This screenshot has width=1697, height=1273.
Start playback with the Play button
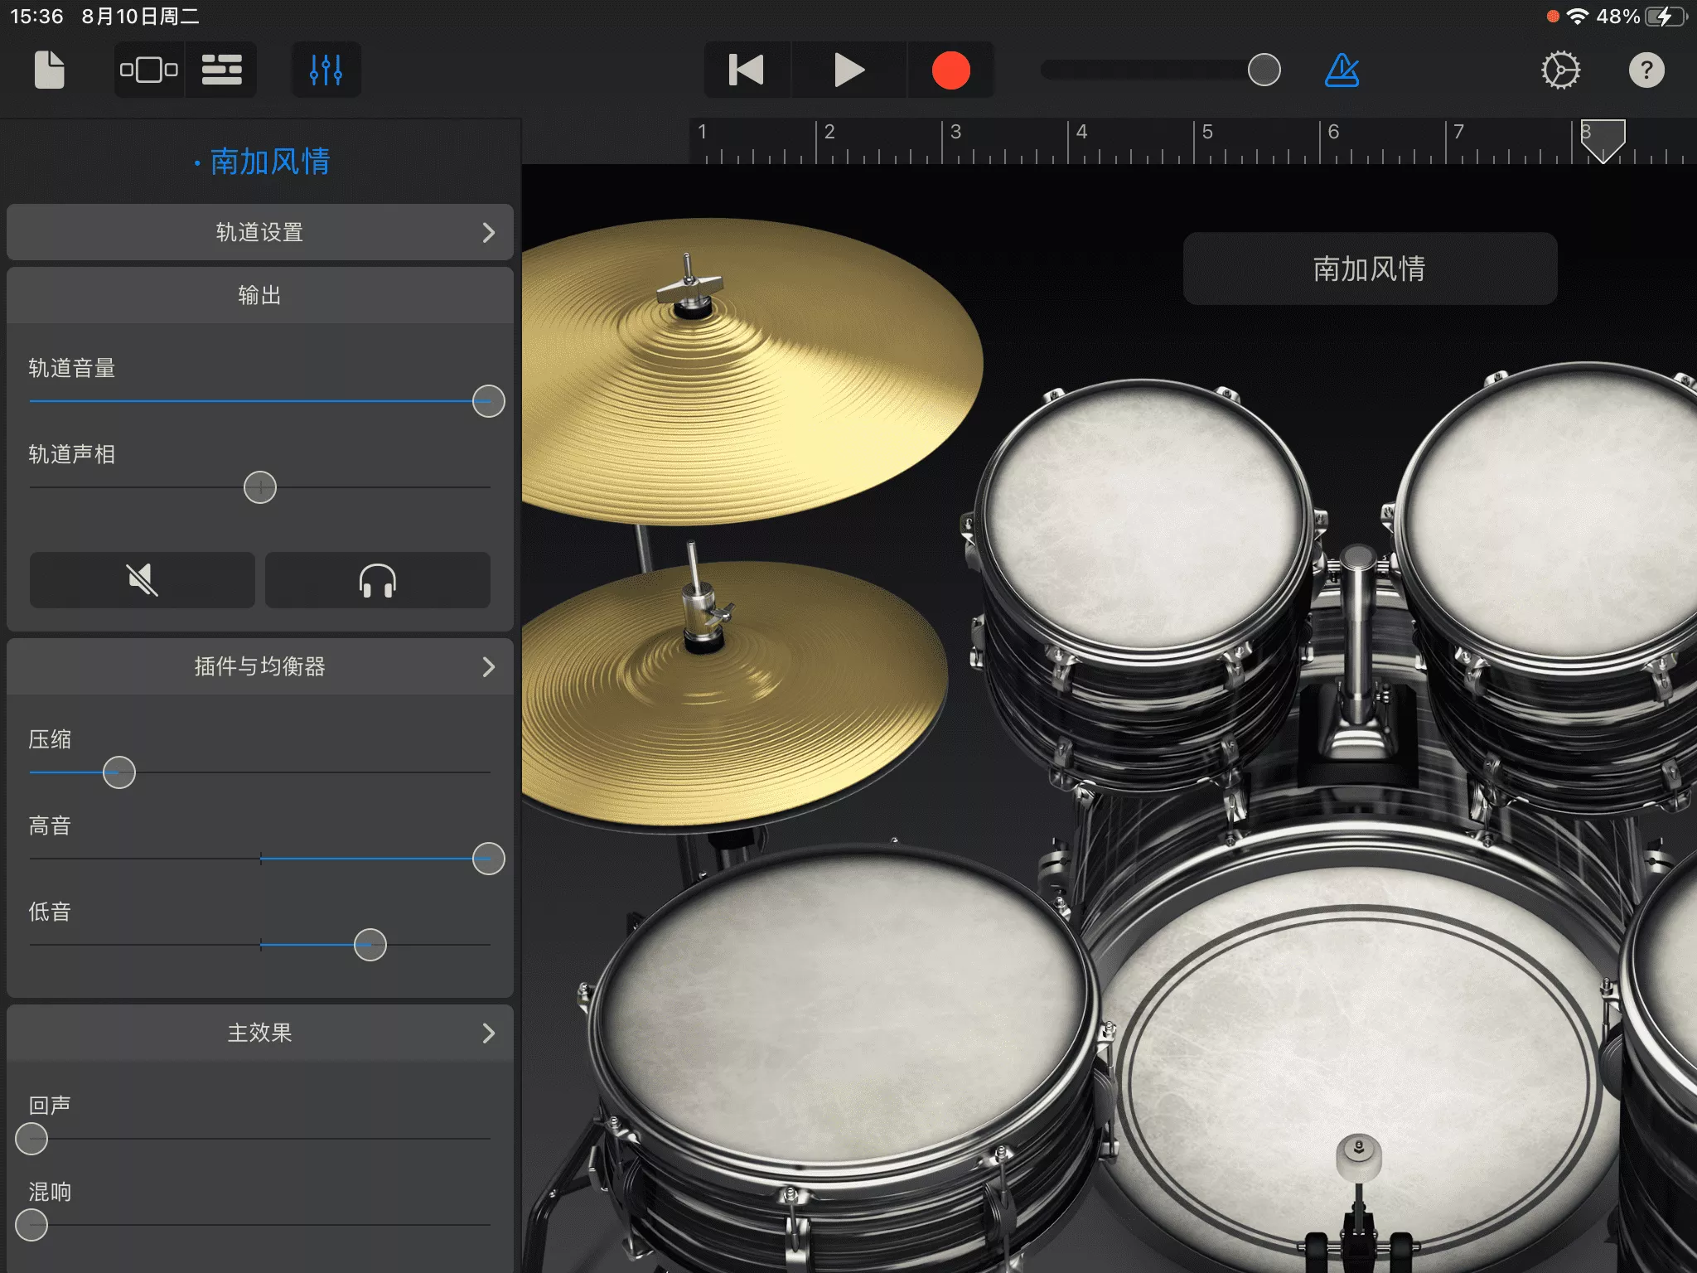(849, 70)
